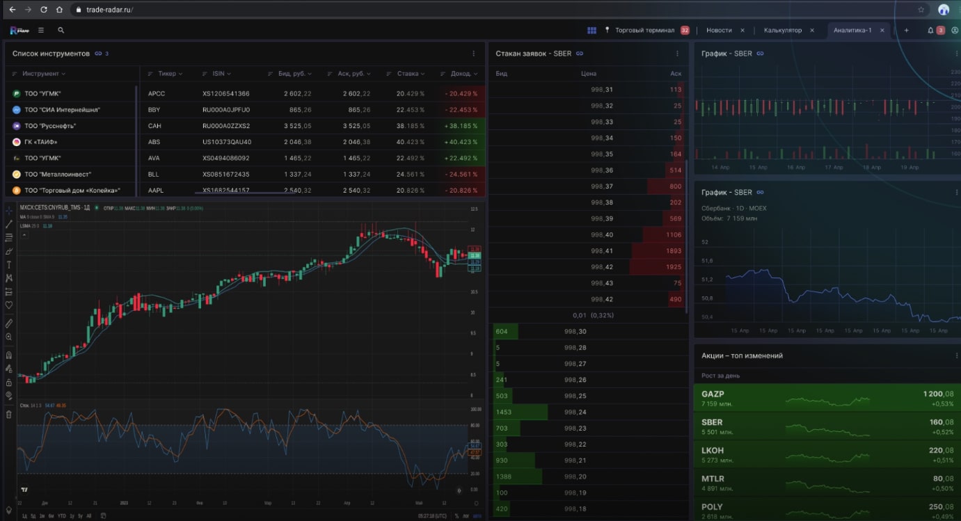Click the trash remove drawings icon
The height and width of the screenshot is (521, 961).
click(9, 414)
